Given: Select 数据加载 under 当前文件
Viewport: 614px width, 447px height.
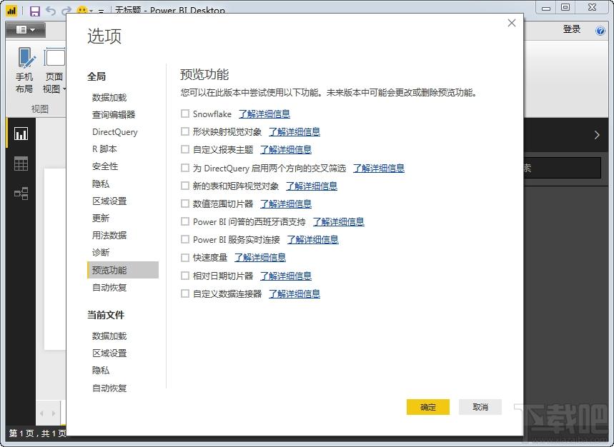Looking at the screenshot, I should pyautogui.click(x=109, y=336).
